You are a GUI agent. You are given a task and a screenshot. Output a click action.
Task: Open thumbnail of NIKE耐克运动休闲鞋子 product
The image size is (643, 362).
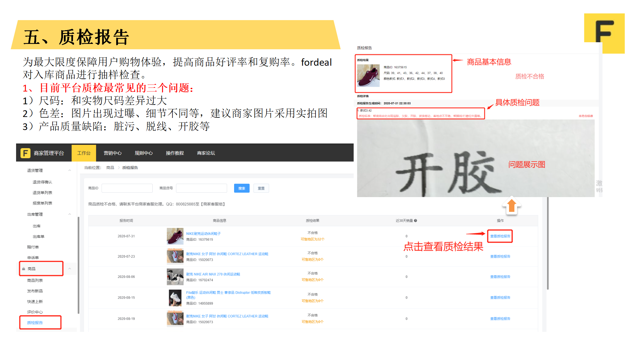click(175, 236)
